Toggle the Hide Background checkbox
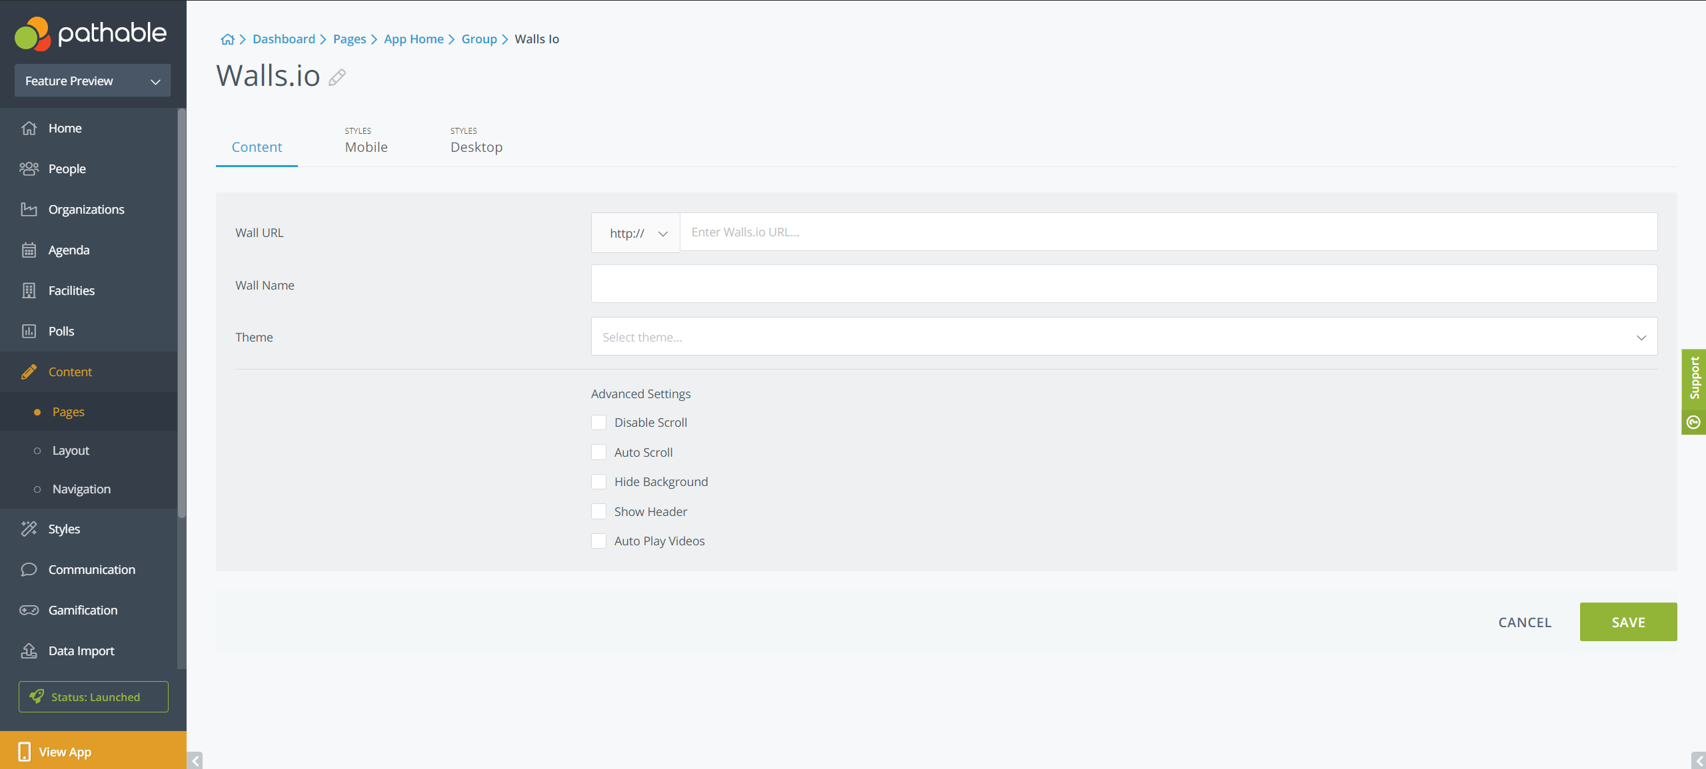 tap(598, 482)
